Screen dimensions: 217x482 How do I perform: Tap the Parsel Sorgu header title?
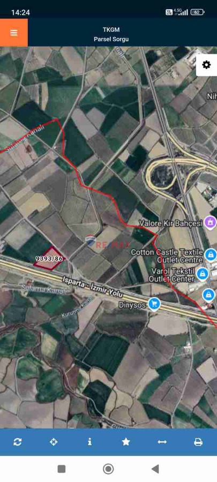pyautogui.click(x=111, y=39)
